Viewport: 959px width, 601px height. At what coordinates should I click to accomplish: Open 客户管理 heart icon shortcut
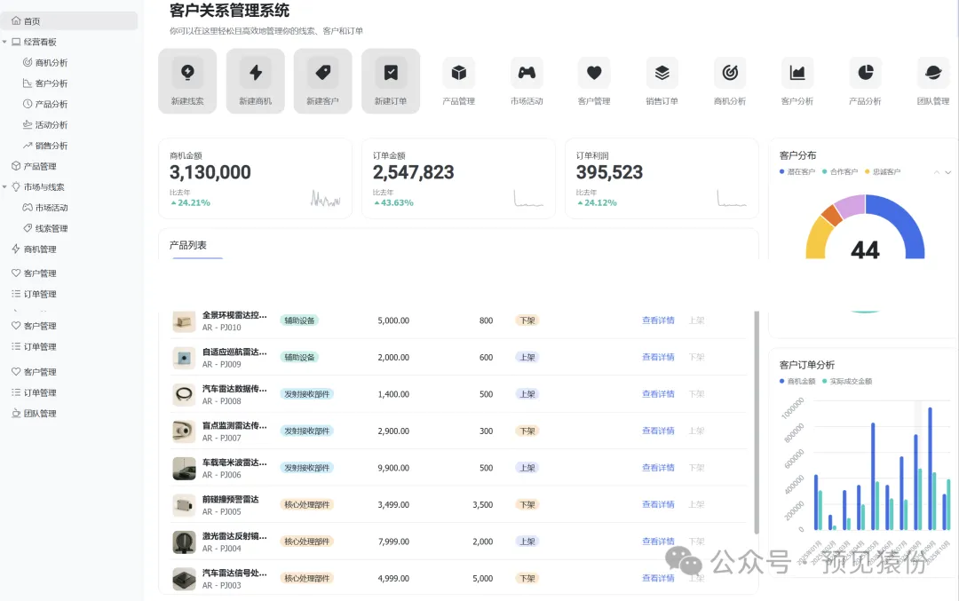[594, 73]
